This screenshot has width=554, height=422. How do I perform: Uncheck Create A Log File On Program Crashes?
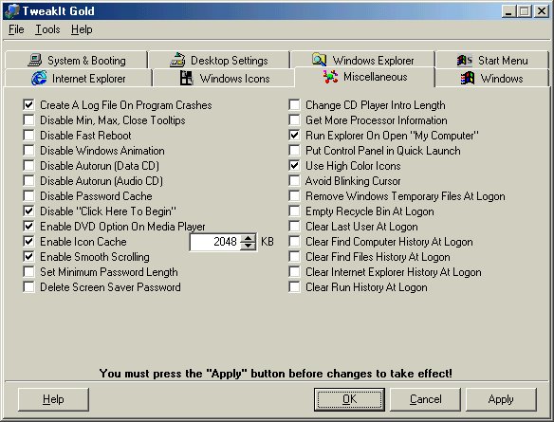[29, 105]
